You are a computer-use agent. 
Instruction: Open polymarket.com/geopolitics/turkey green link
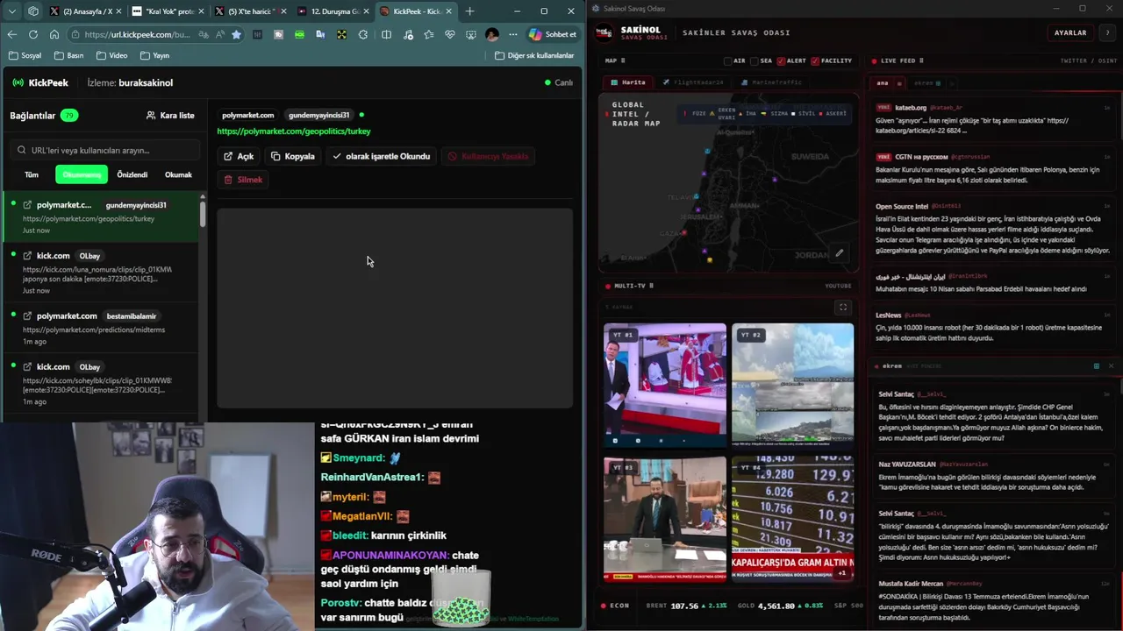point(294,131)
